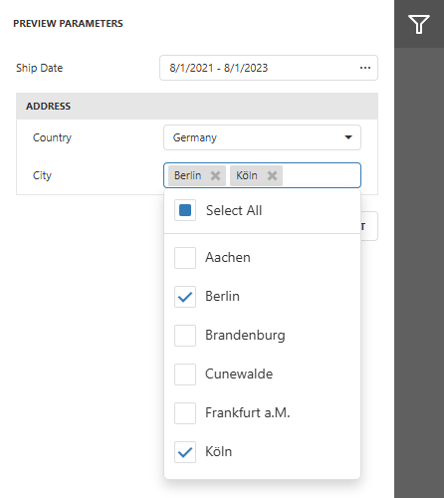Check the Cunewalde checkbox
444x498 pixels.
click(185, 374)
